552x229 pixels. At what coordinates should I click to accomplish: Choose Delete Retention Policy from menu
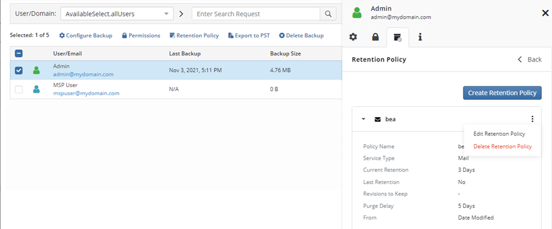pyautogui.click(x=502, y=146)
